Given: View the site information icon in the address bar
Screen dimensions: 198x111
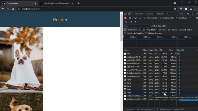Looking at the screenshot, I should pyautogui.click(x=19, y=9).
